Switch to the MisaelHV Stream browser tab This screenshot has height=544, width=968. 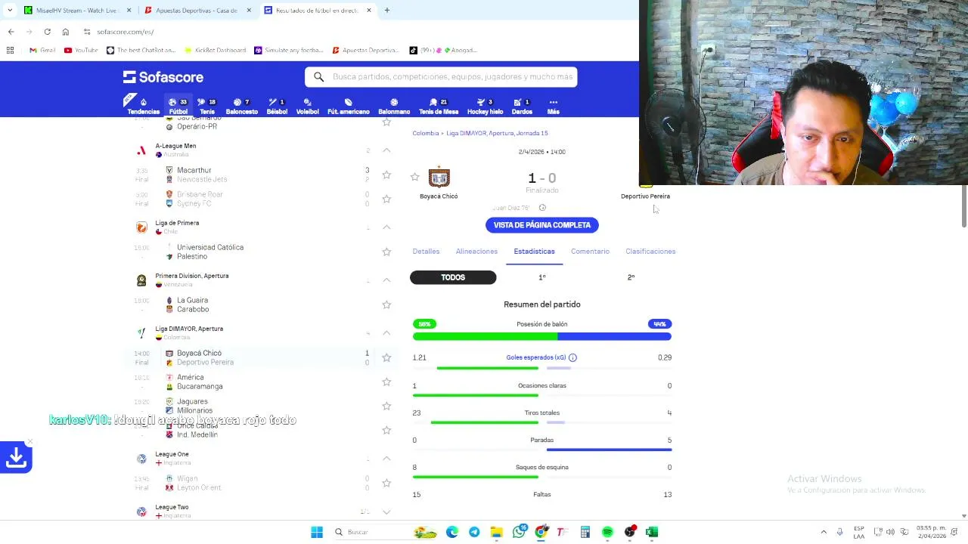(78, 11)
